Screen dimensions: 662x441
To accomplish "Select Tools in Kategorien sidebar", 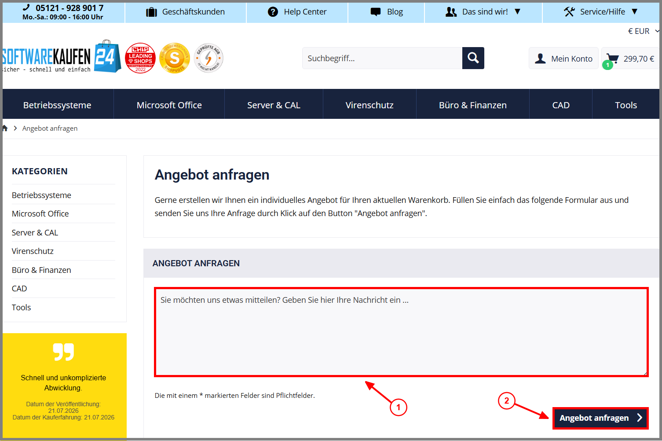I will coord(21,307).
